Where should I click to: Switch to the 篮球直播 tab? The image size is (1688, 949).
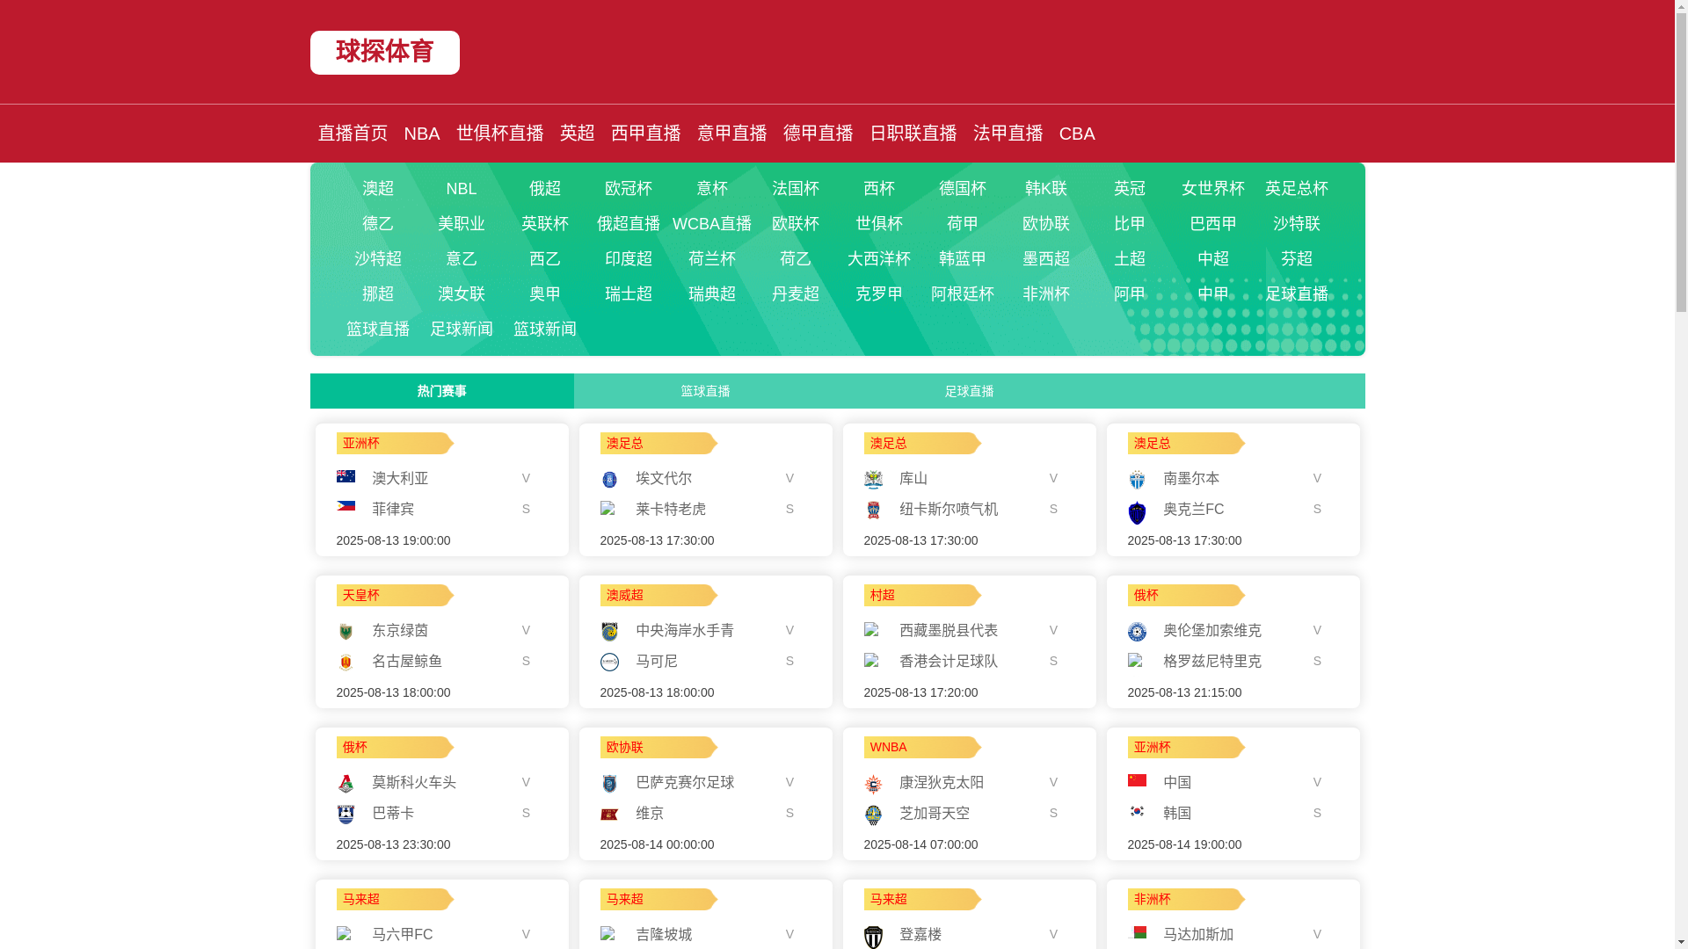[705, 391]
